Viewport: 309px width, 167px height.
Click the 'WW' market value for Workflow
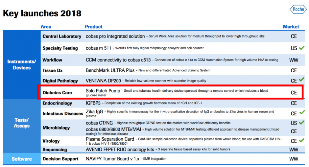coord(294,60)
